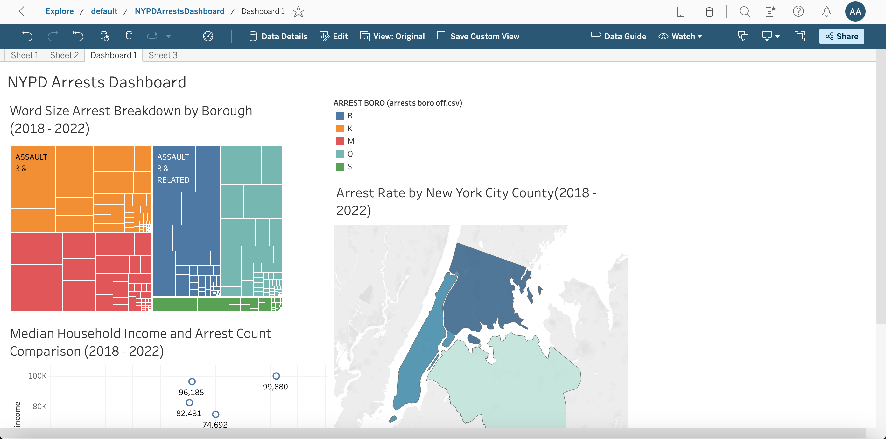Follow the NYPDArrestsDashboard breadcrumb link
The width and height of the screenshot is (886, 439).
179,11
